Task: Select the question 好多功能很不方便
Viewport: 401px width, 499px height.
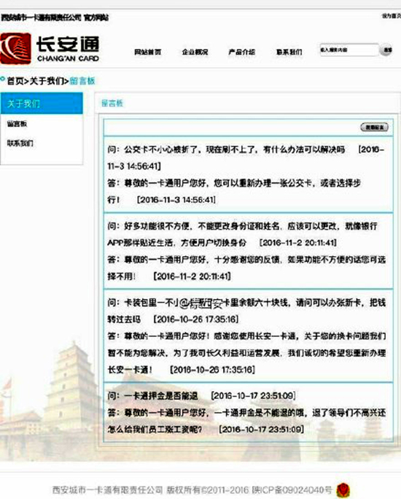Action: [242, 234]
